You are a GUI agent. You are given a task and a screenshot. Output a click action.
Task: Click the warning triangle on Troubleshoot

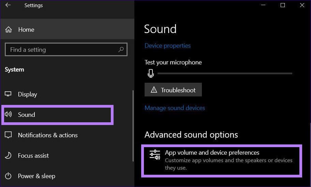pos(154,90)
